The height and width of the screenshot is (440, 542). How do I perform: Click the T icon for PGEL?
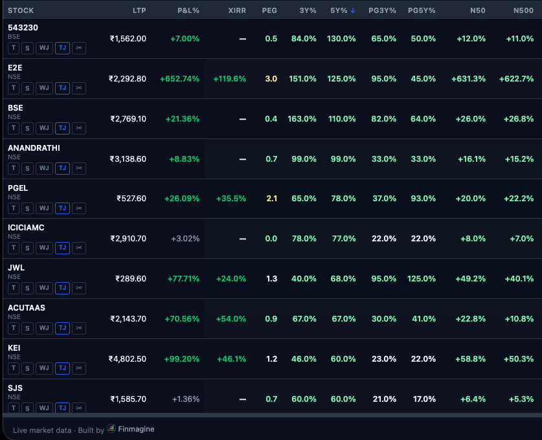click(13, 208)
